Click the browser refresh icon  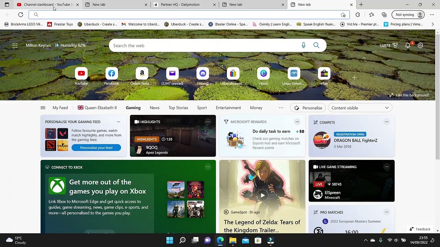[21, 15]
